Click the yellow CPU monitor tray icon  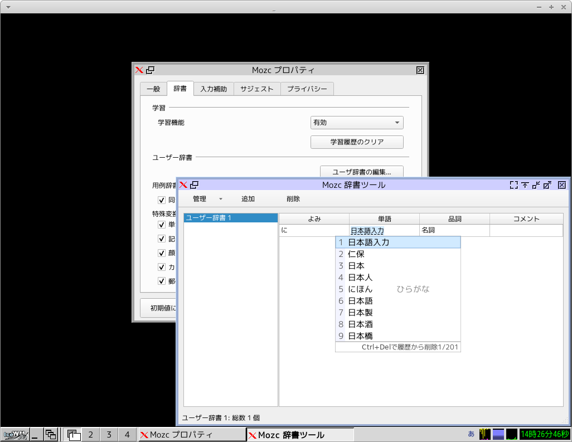click(x=485, y=434)
